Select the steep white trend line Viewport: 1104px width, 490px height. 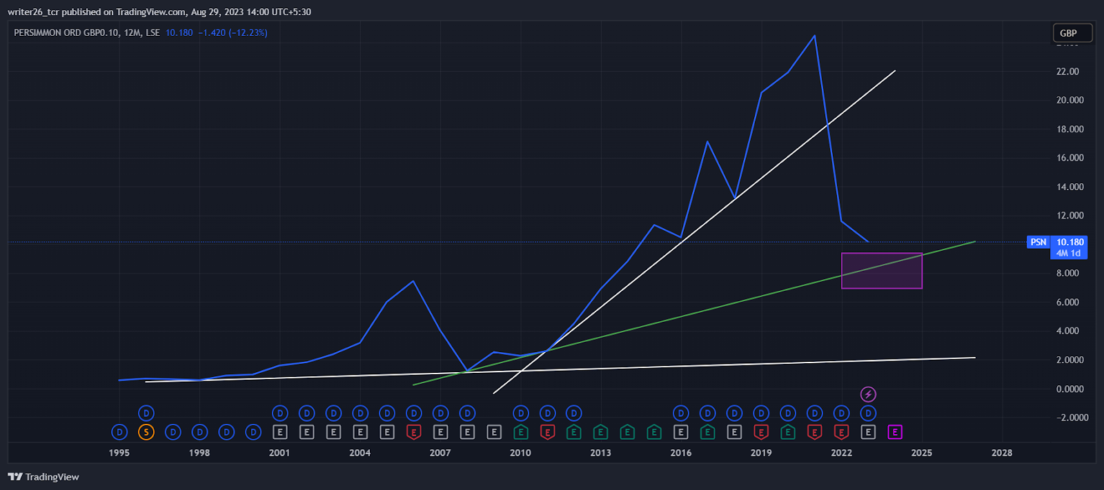click(x=694, y=232)
